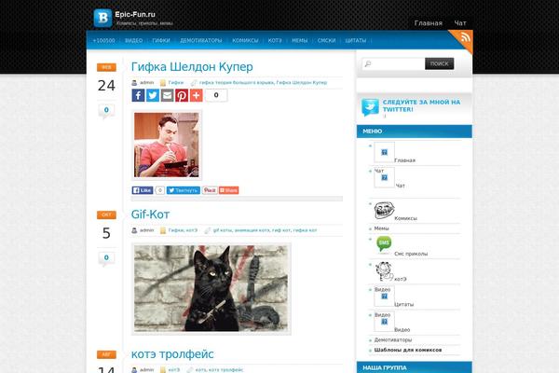This screenshot has width=559, height=373.
Task: Click the гифка теория большого взрыва tag
Action: pyautogui.click(x=237, y=82)
